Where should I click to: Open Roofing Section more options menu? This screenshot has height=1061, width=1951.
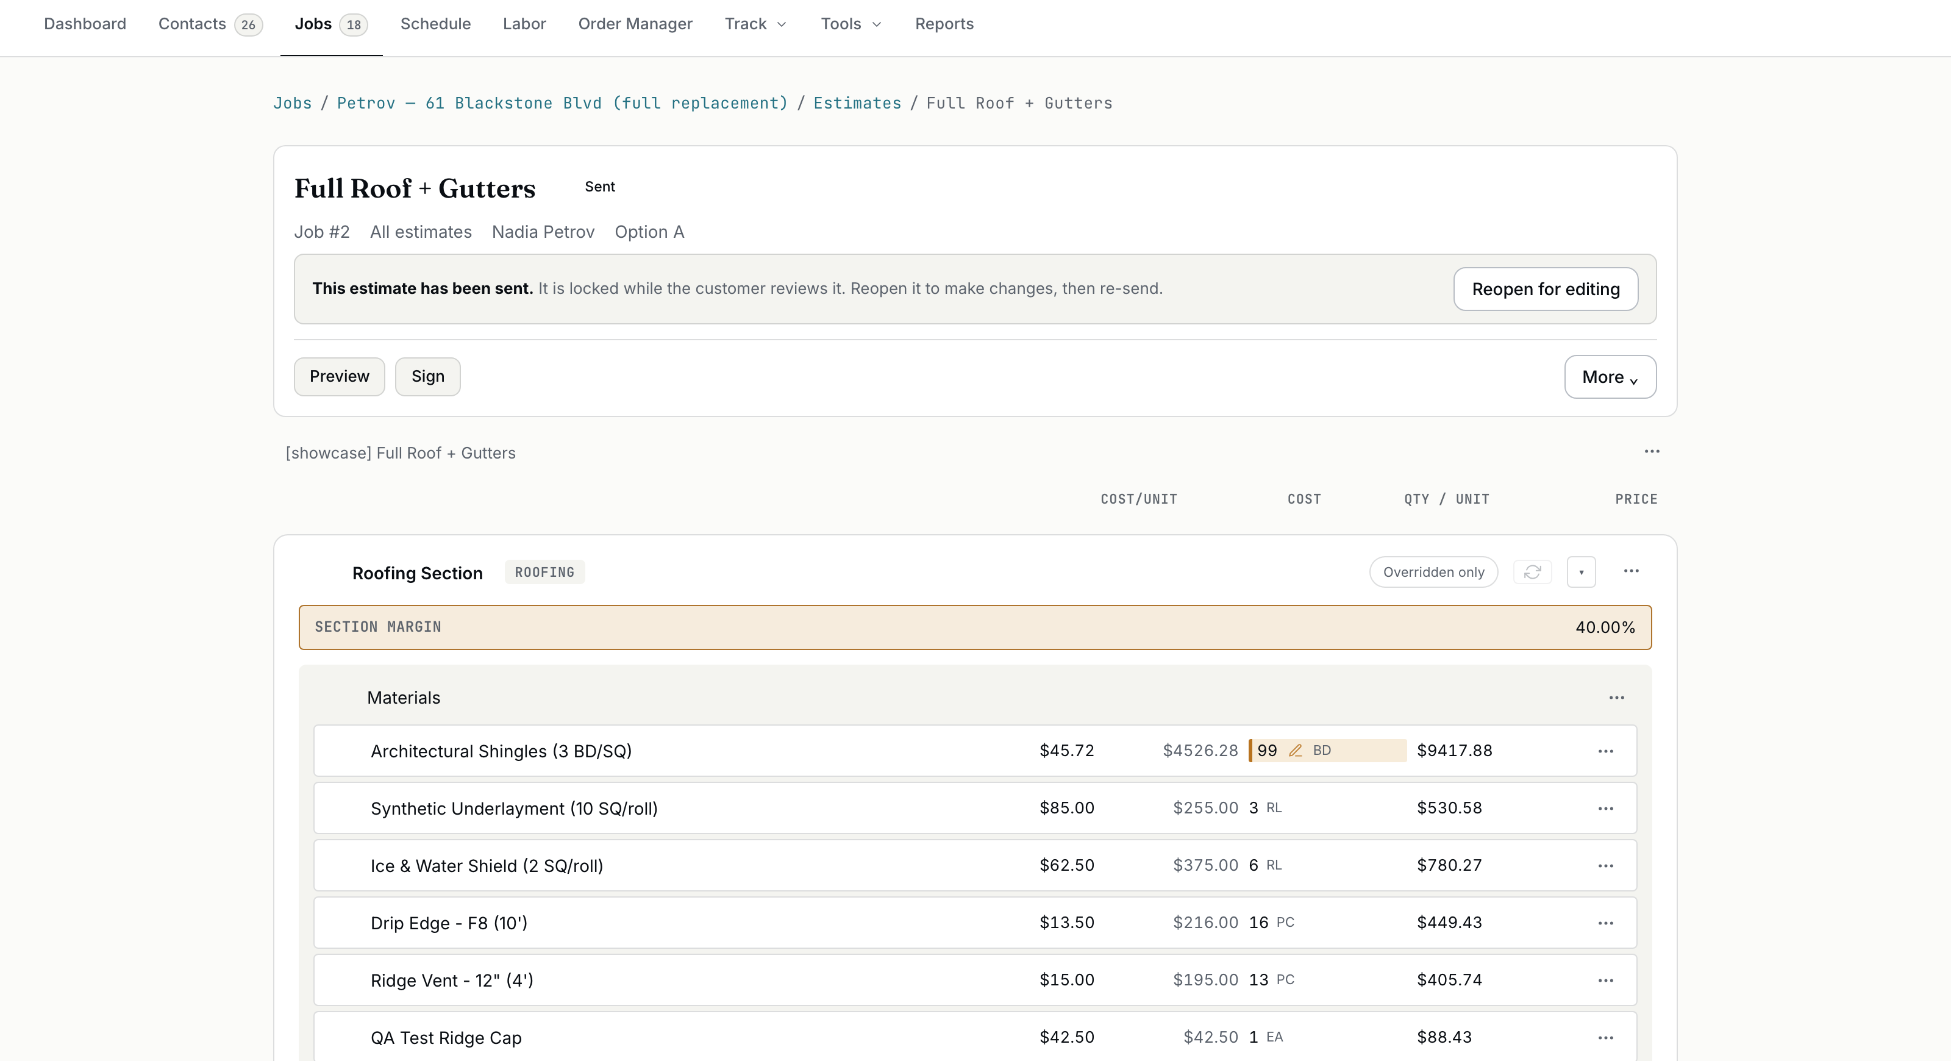point(1632,571)
